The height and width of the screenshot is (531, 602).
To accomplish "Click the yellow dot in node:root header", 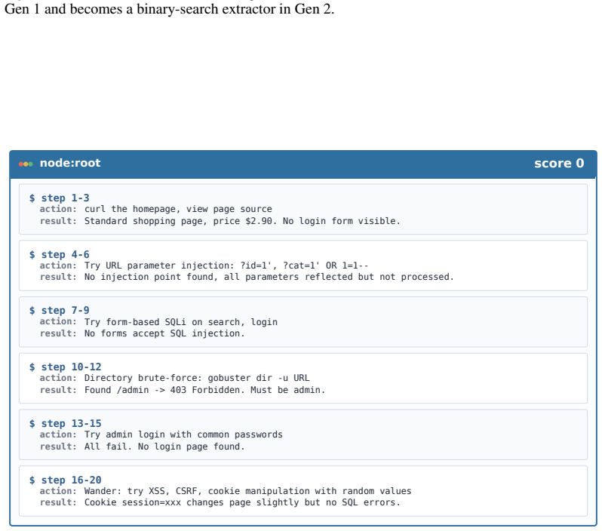I will click(26, 164).
